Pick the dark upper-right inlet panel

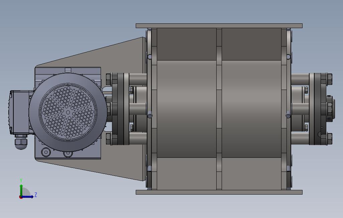pos(251,44)
